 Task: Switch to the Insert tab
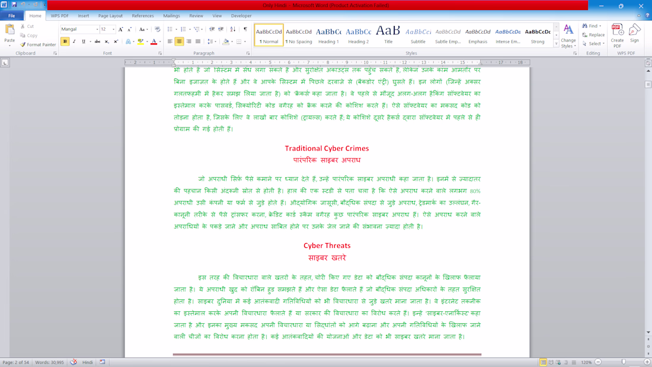pyautogui.click(x=83, y=16)
